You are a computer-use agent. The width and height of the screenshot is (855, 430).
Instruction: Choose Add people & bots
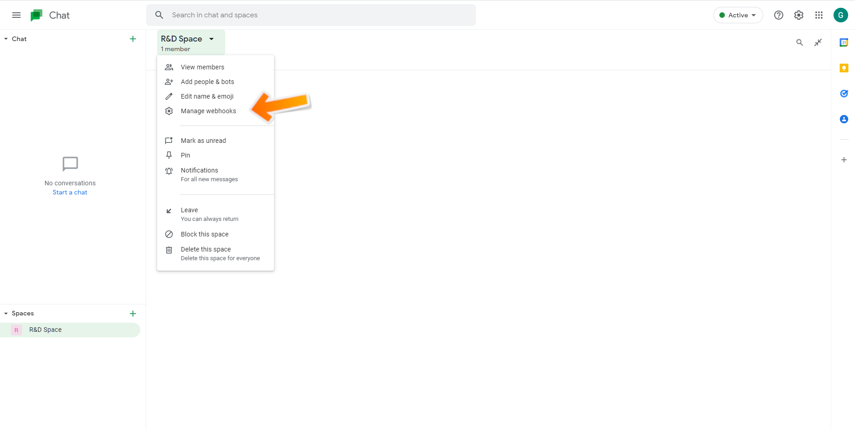(x=207, y=82)
